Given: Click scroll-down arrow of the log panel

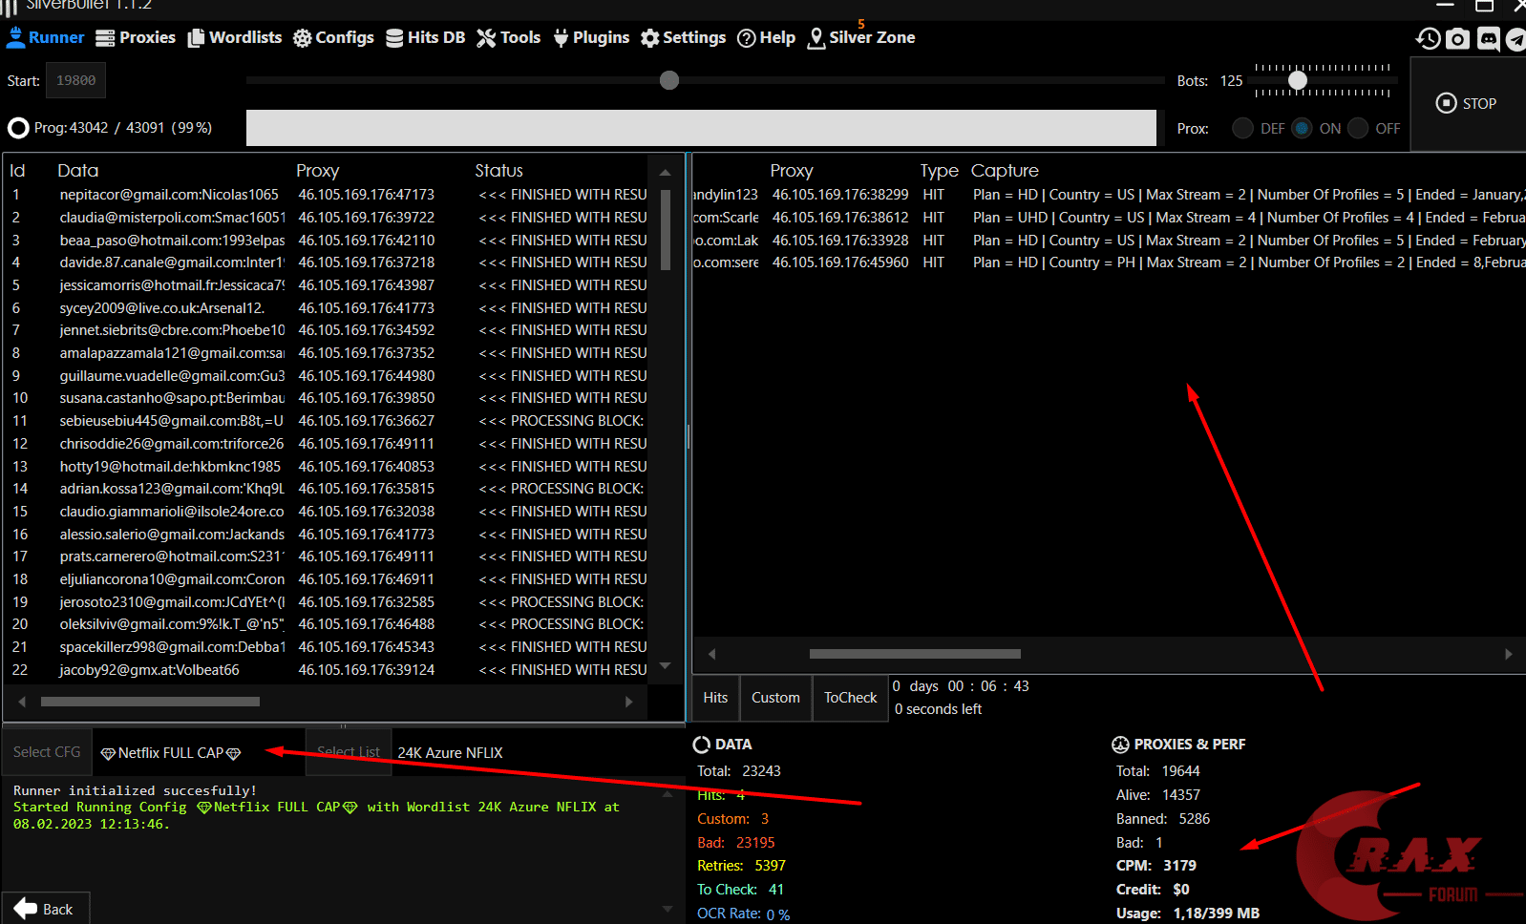Looking at the screenshot, I should 667,909.
